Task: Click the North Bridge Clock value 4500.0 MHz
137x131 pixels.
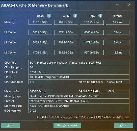Action: point(118,82)
